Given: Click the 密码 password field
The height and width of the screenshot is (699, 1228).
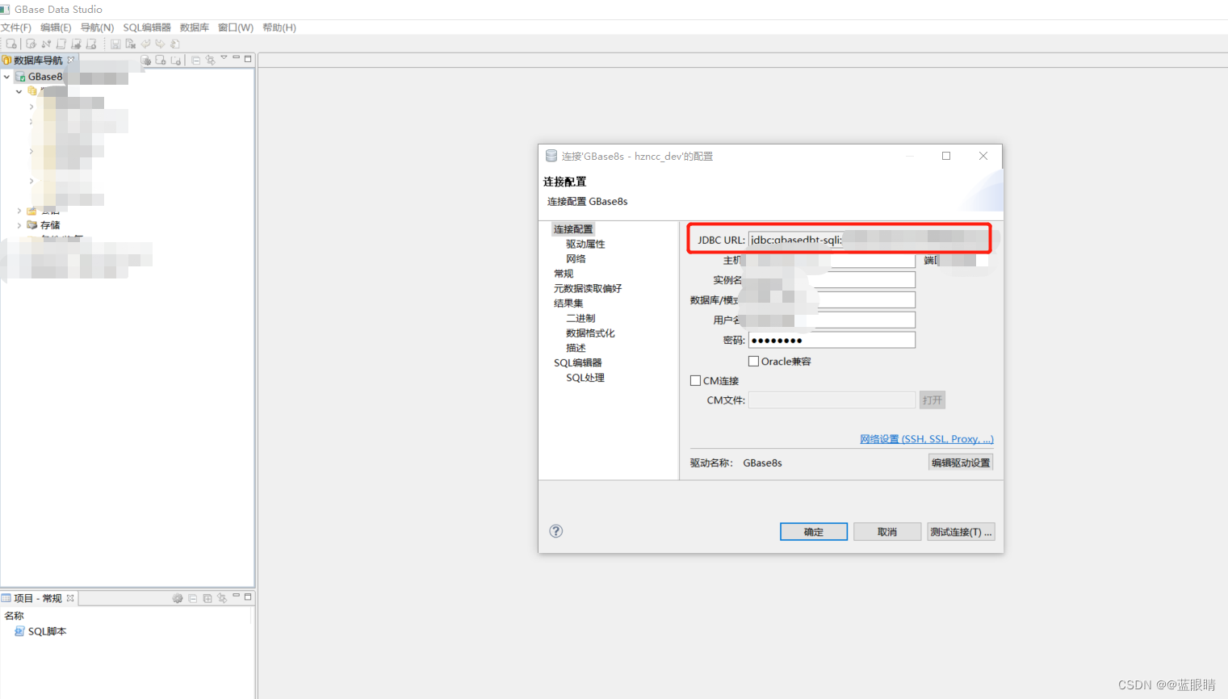Looking at the screenshot, I should [x=832, y=340].
